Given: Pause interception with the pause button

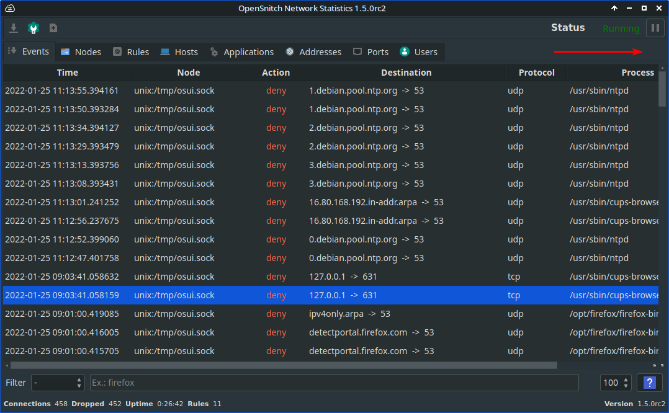Looking at the screenshot, I should [655, 28].
